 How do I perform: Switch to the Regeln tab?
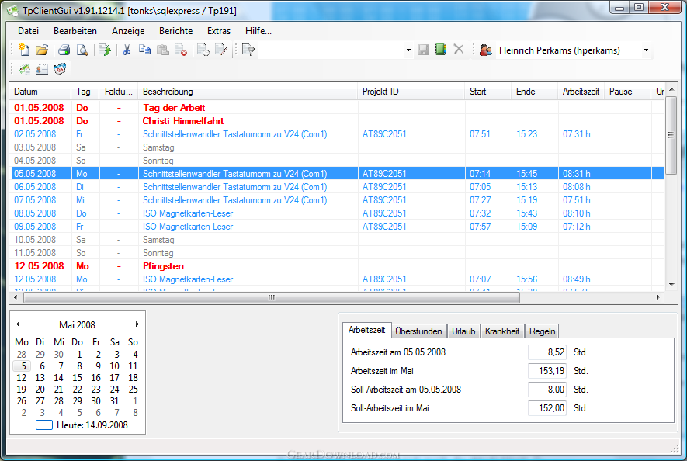tap(542, 331)
